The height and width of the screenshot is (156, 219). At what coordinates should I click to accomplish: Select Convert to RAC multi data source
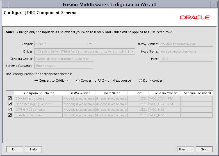pyautogui.click(x=78, y=81)
